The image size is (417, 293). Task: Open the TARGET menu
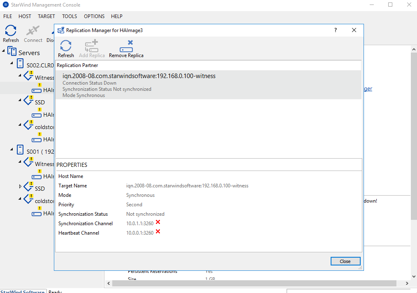click(x=46, y=16)
